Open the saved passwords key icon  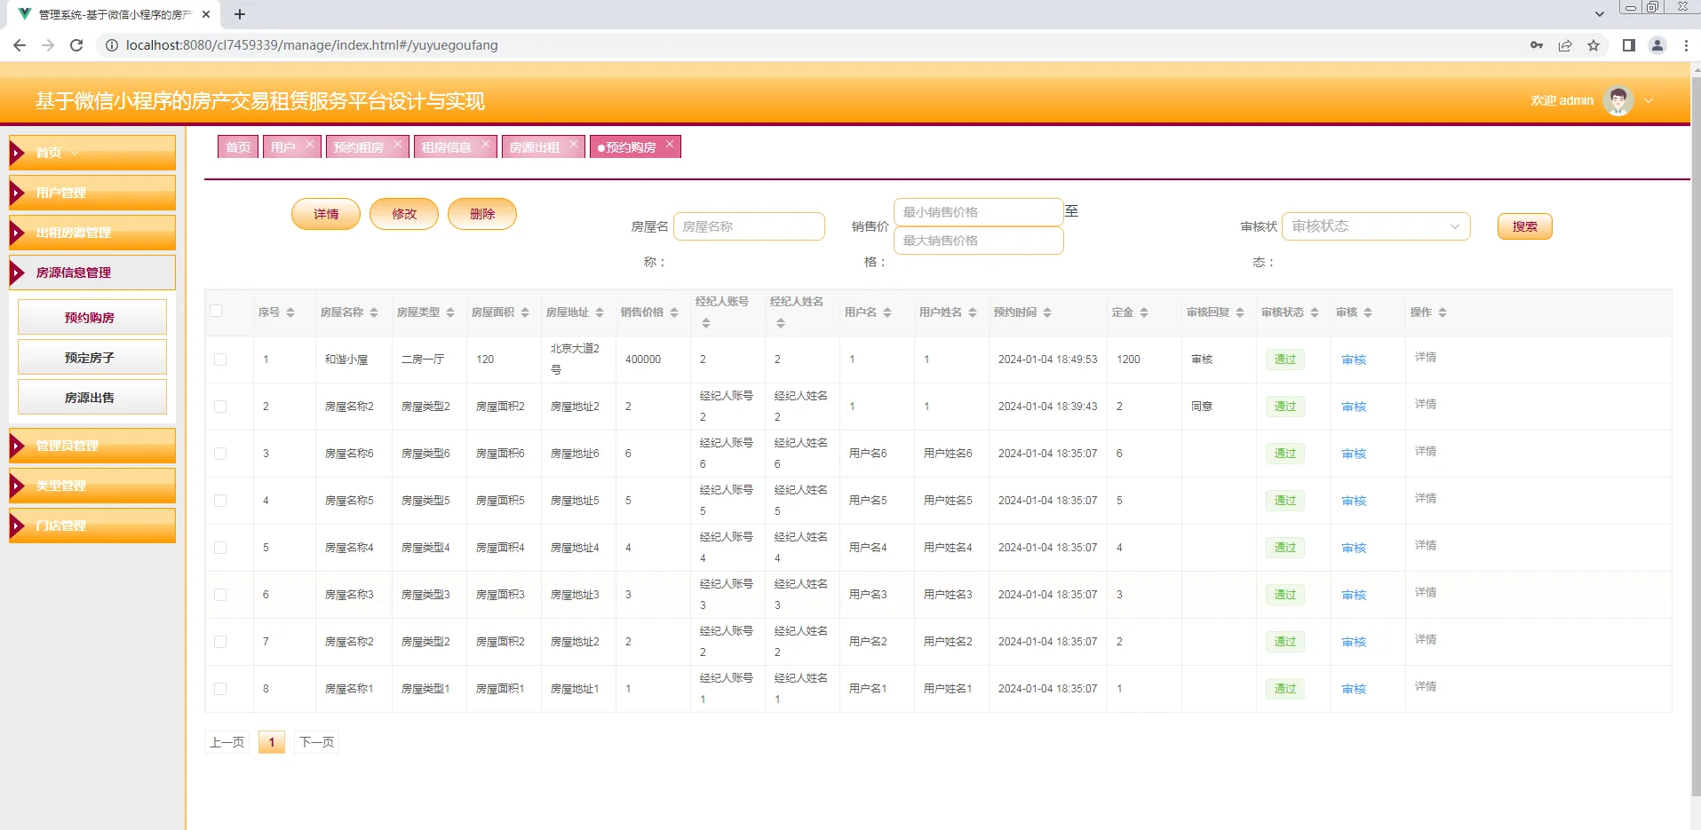coord(1537,45)
